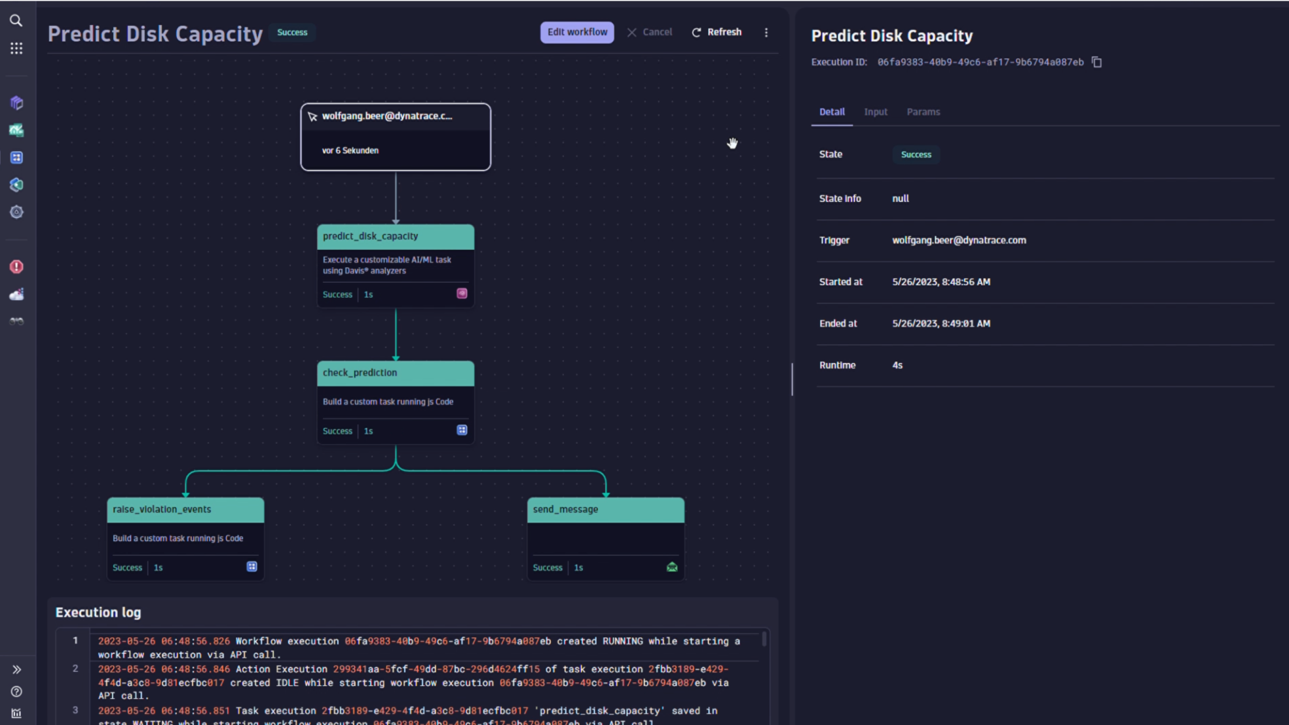The width and height of the screenshot is (1289, 725).
Task: Click the Refresh button
Action: (x=717, y=32)
